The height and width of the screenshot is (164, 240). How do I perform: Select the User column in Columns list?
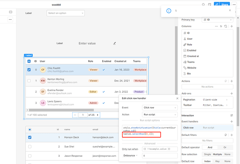coord(207,39)
